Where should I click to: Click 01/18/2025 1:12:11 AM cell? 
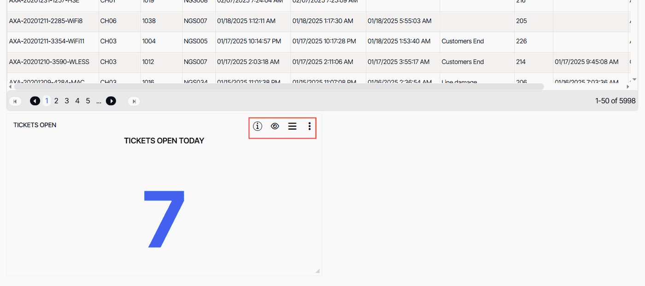pyautogui.click(x=253, y=21)
